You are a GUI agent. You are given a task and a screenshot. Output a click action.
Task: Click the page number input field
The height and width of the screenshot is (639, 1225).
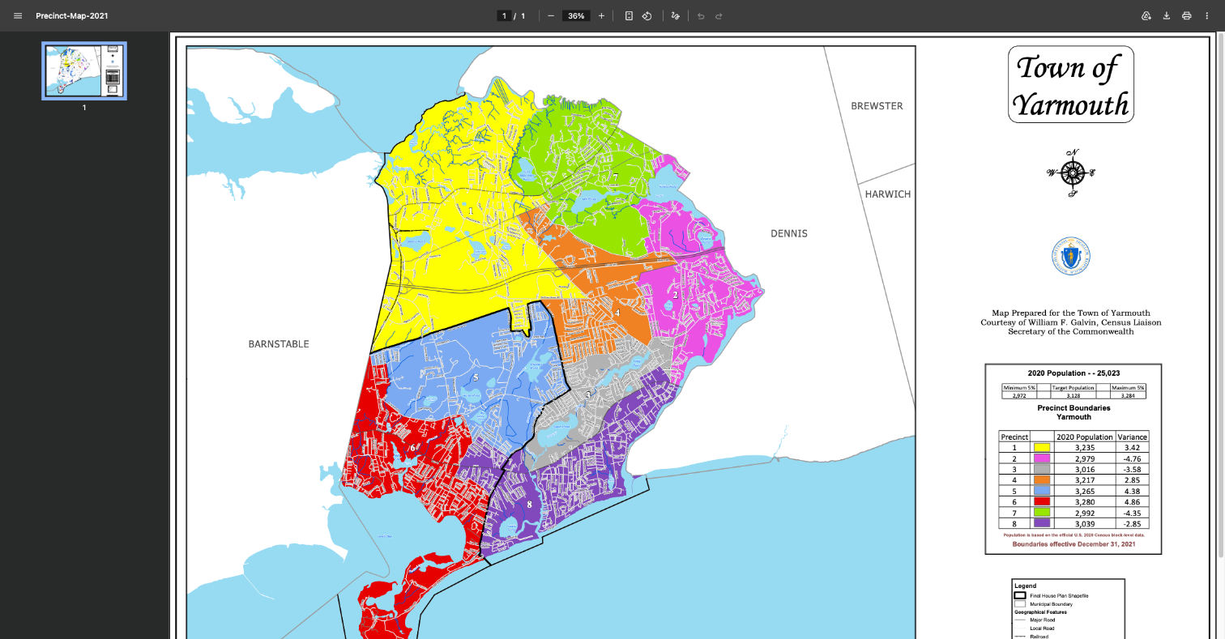click(504, 15)
